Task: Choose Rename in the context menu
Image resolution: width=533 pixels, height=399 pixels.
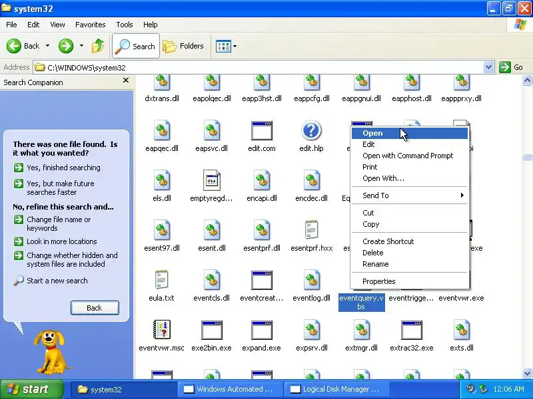Action: pos(410,264)
